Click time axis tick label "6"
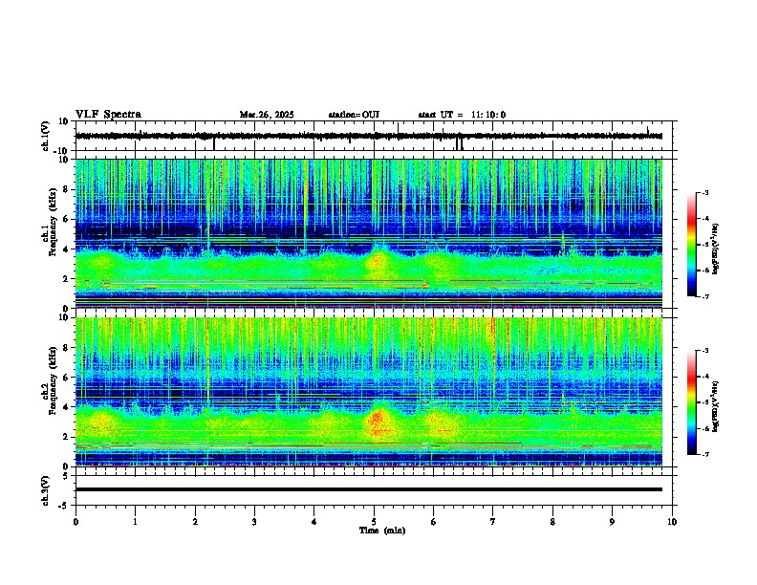Screen dimensions: 757x585 [434, 522]
